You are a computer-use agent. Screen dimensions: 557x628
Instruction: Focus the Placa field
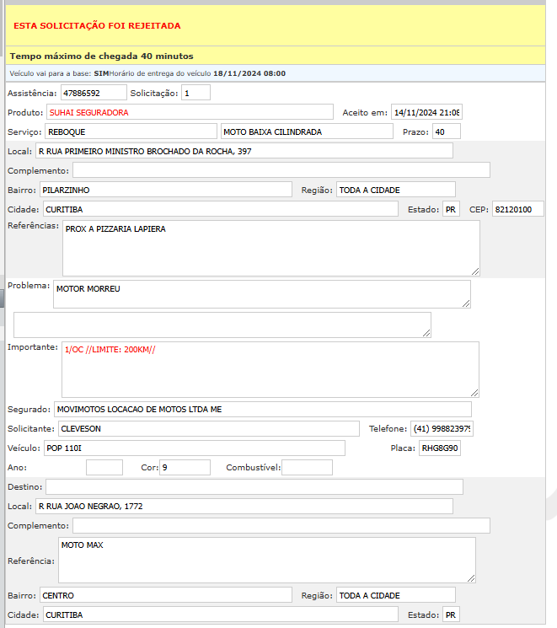pos(440,448)
